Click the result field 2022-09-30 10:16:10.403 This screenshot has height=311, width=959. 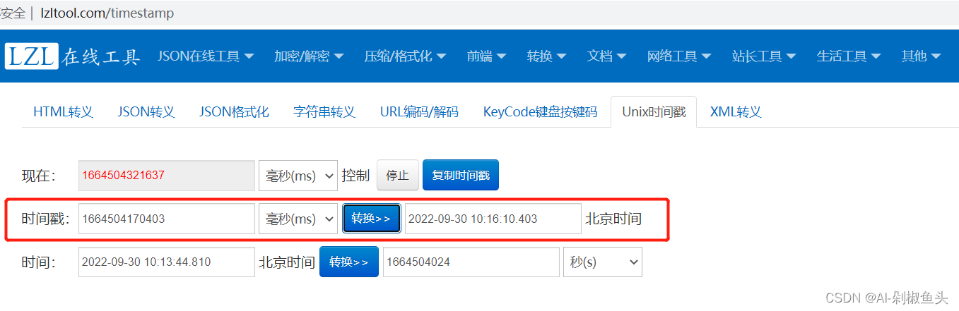click(493, 219)
